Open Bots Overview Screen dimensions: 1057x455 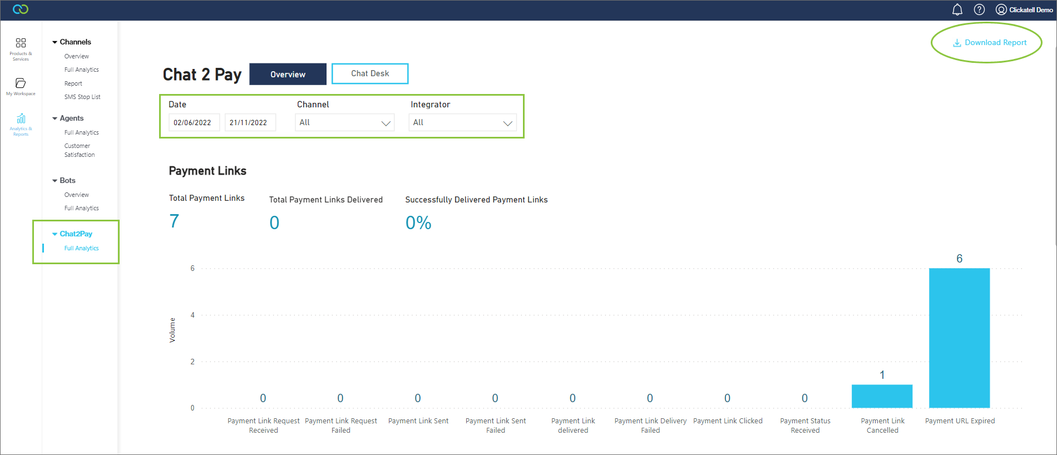pos(77,195)
